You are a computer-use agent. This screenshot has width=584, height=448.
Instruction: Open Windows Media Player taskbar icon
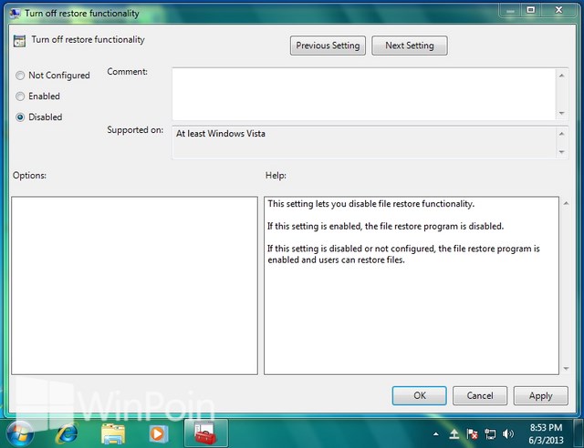pyautogui.click(x=158, y=433)
